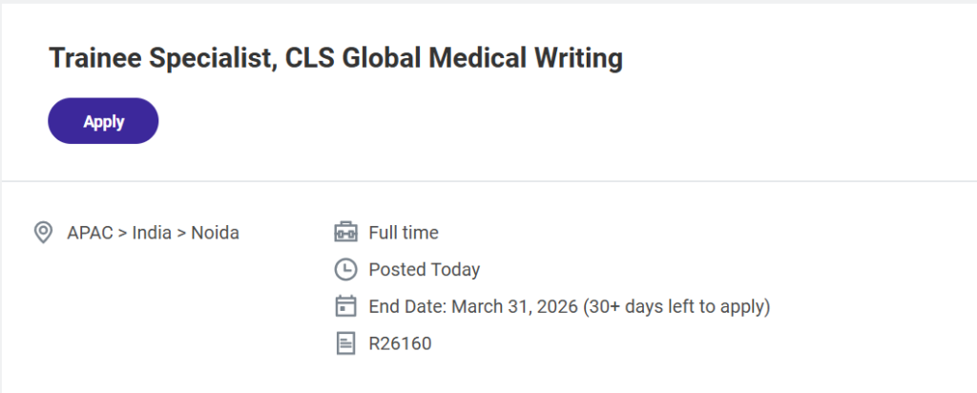Click CLS Global Medical Writing in the heading
This screenshot has width=977, height=393.
(454, 59)
